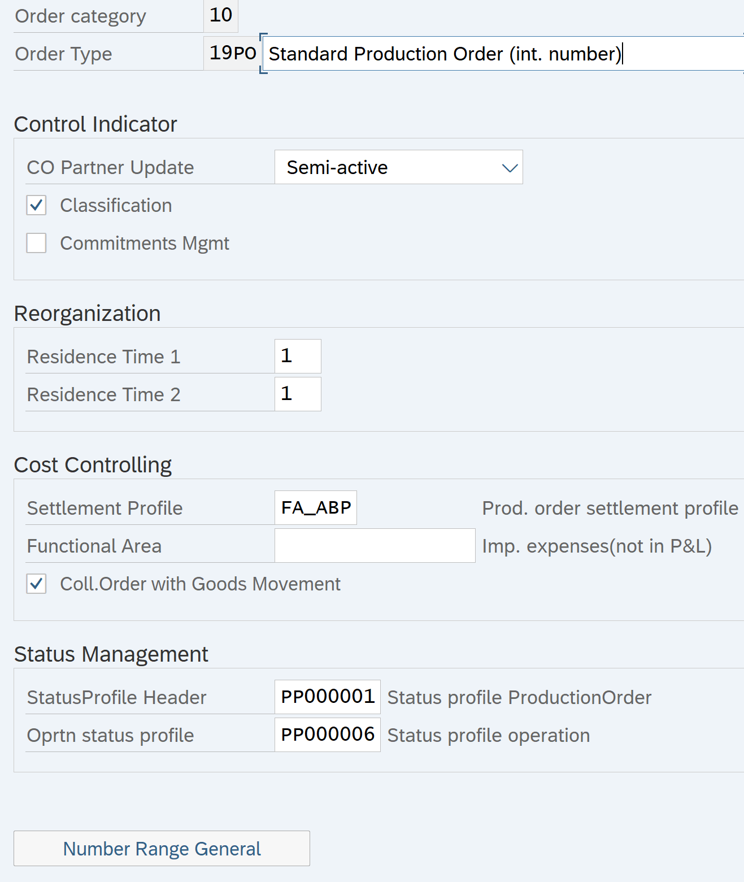Viewport: 744px width, 882px height.
Task: Click the Prod. order settlement profile description
Action: coord(610,508)
